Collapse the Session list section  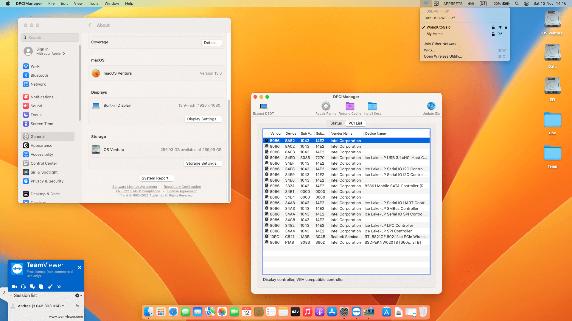tap(11, 295)
